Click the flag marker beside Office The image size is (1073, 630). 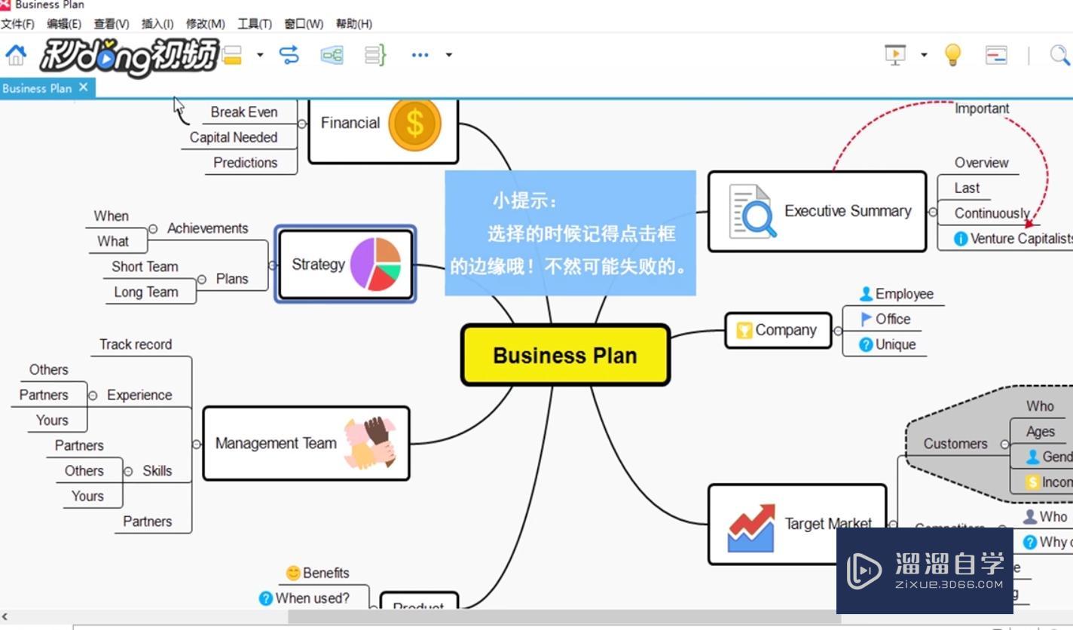pos(867,319)
